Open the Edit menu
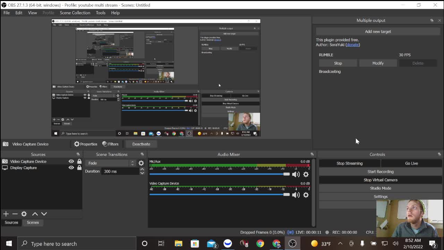This screenshot has width=444, height=250. [x=19, y=13]
